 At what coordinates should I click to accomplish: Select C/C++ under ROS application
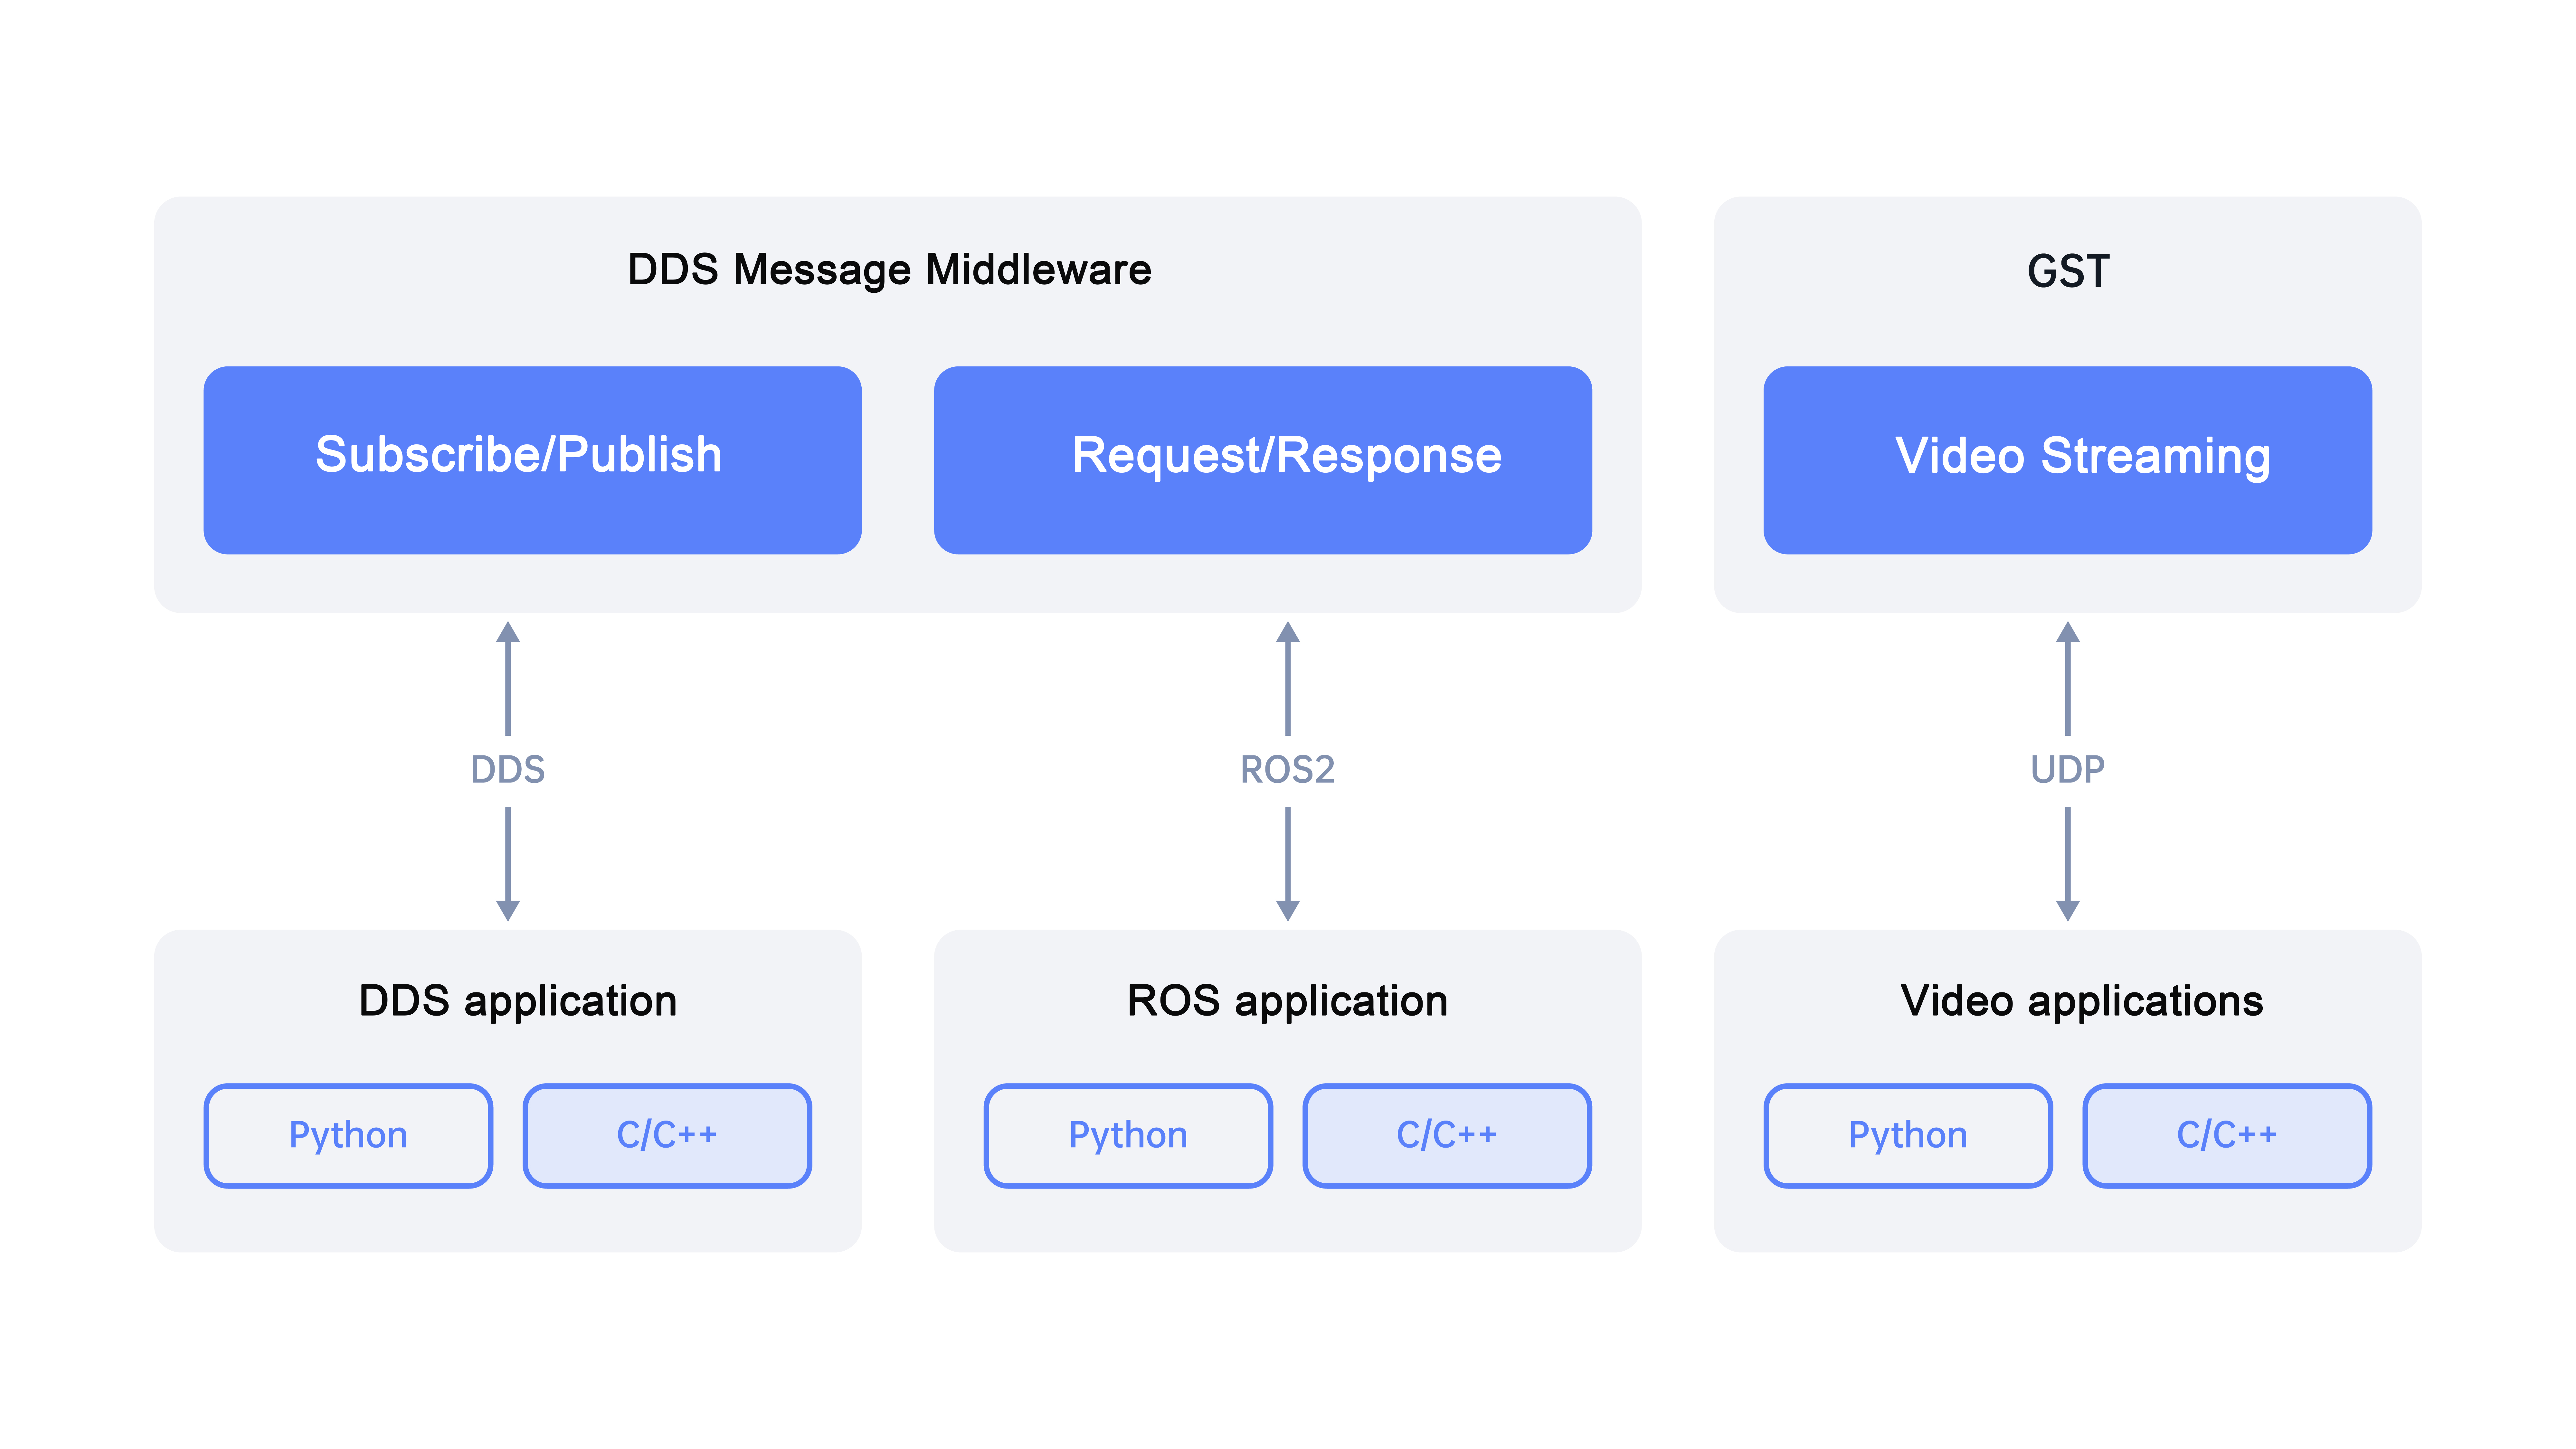click(x=1447, y=1135)
